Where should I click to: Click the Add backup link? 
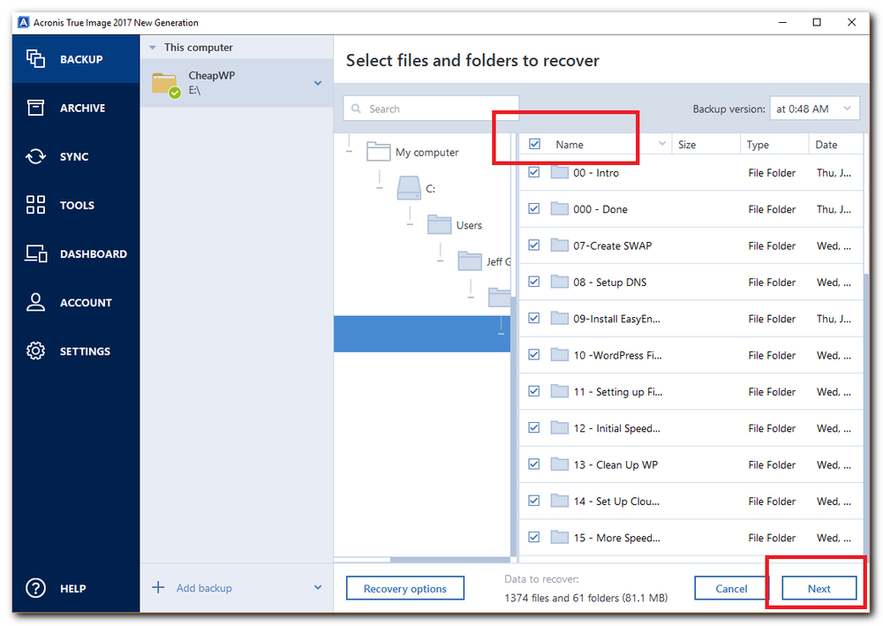tap(204, 588)
